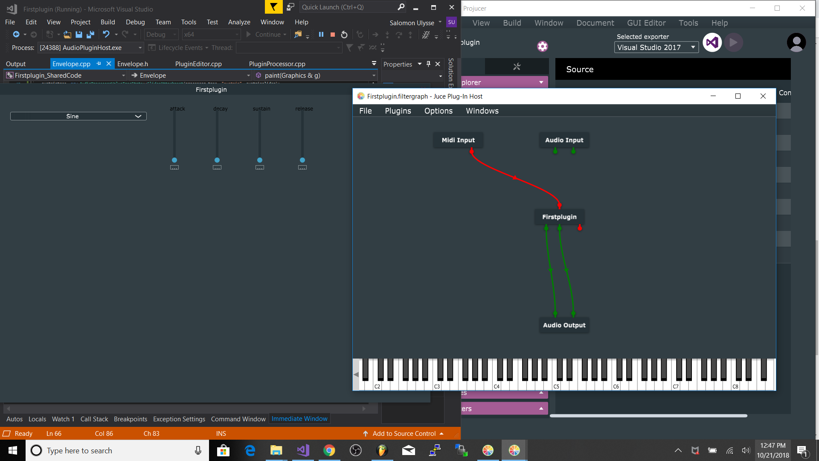This screenshot has height=461, width=819.
Task: Toggle pin on the Envelope.cpp tab
Action: click(x=99, y=64)
